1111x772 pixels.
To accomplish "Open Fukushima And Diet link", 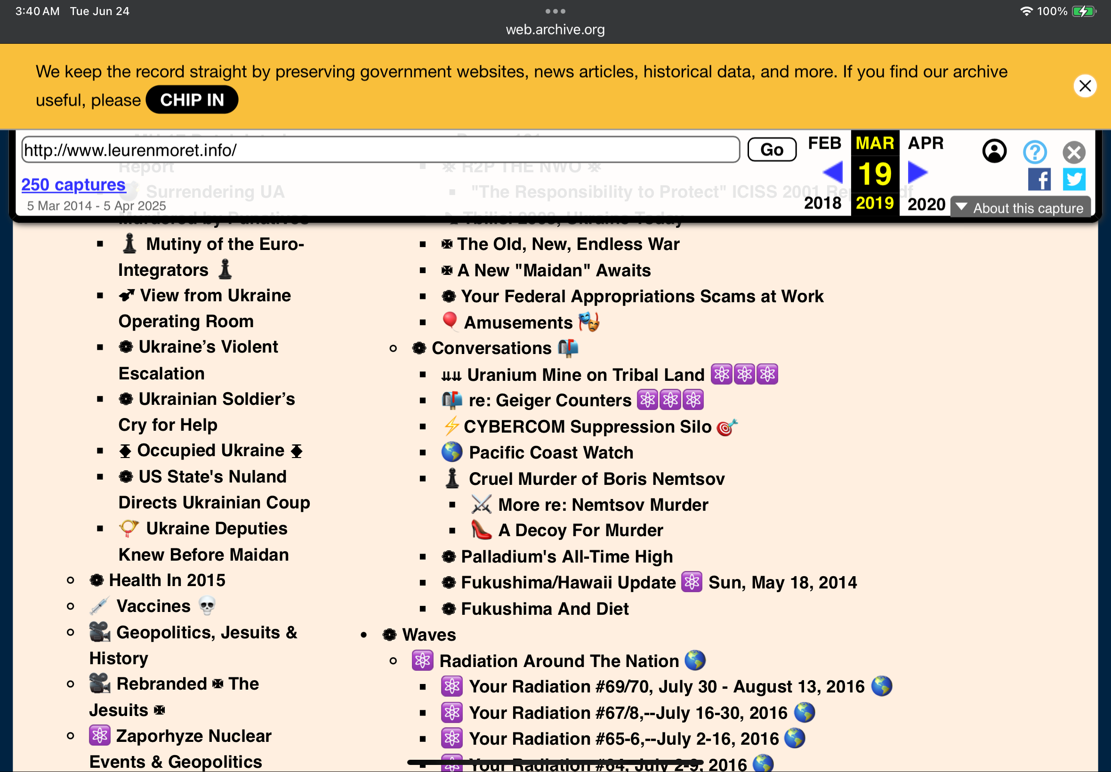I will pos(535,609).
